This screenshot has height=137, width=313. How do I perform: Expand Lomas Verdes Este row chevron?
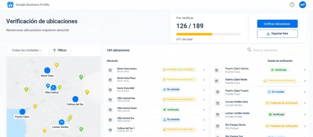pos(305,103)
